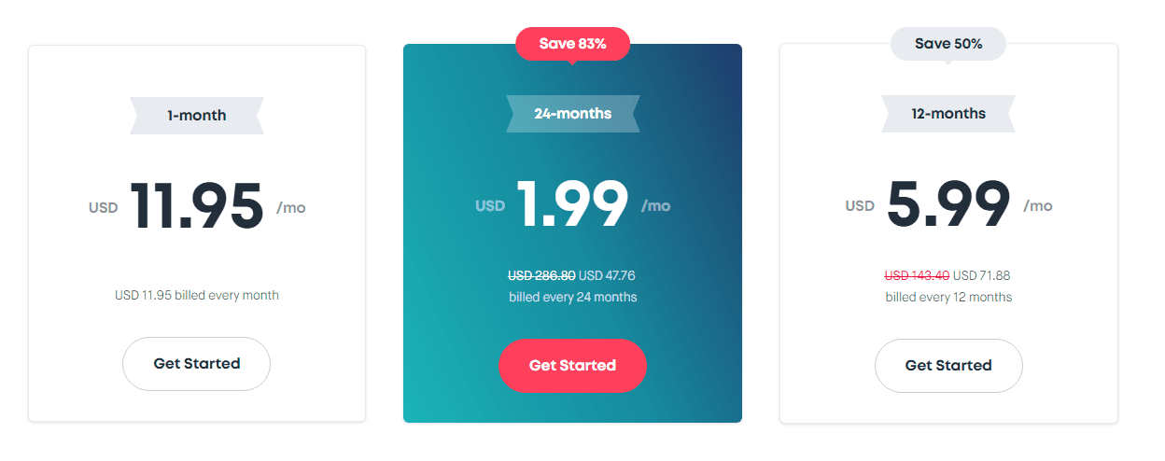Click the 'billed every 24 months' text
Screen dimensions: 1165x461
tap(573, 297)
